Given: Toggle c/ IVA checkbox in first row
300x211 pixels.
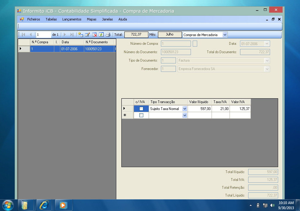Looking at the screenshot, I should (141, 109).
